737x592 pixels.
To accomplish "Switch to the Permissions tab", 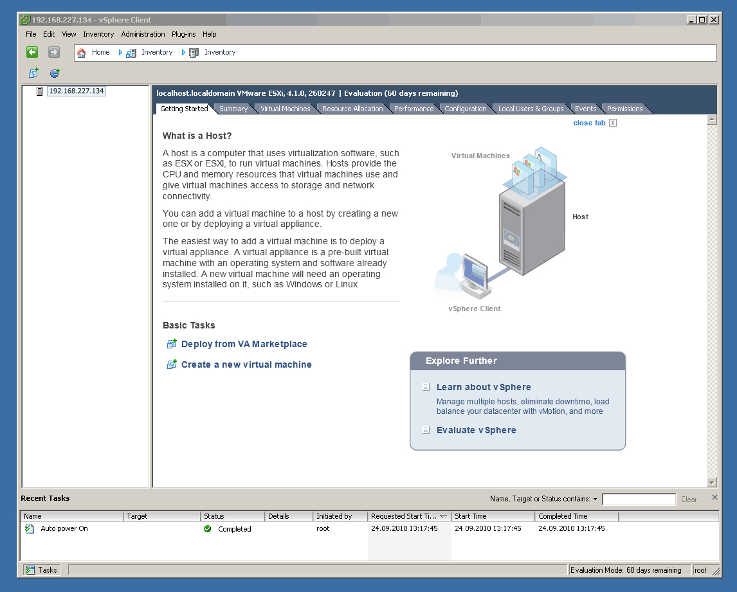I will (x=624, y=109).
